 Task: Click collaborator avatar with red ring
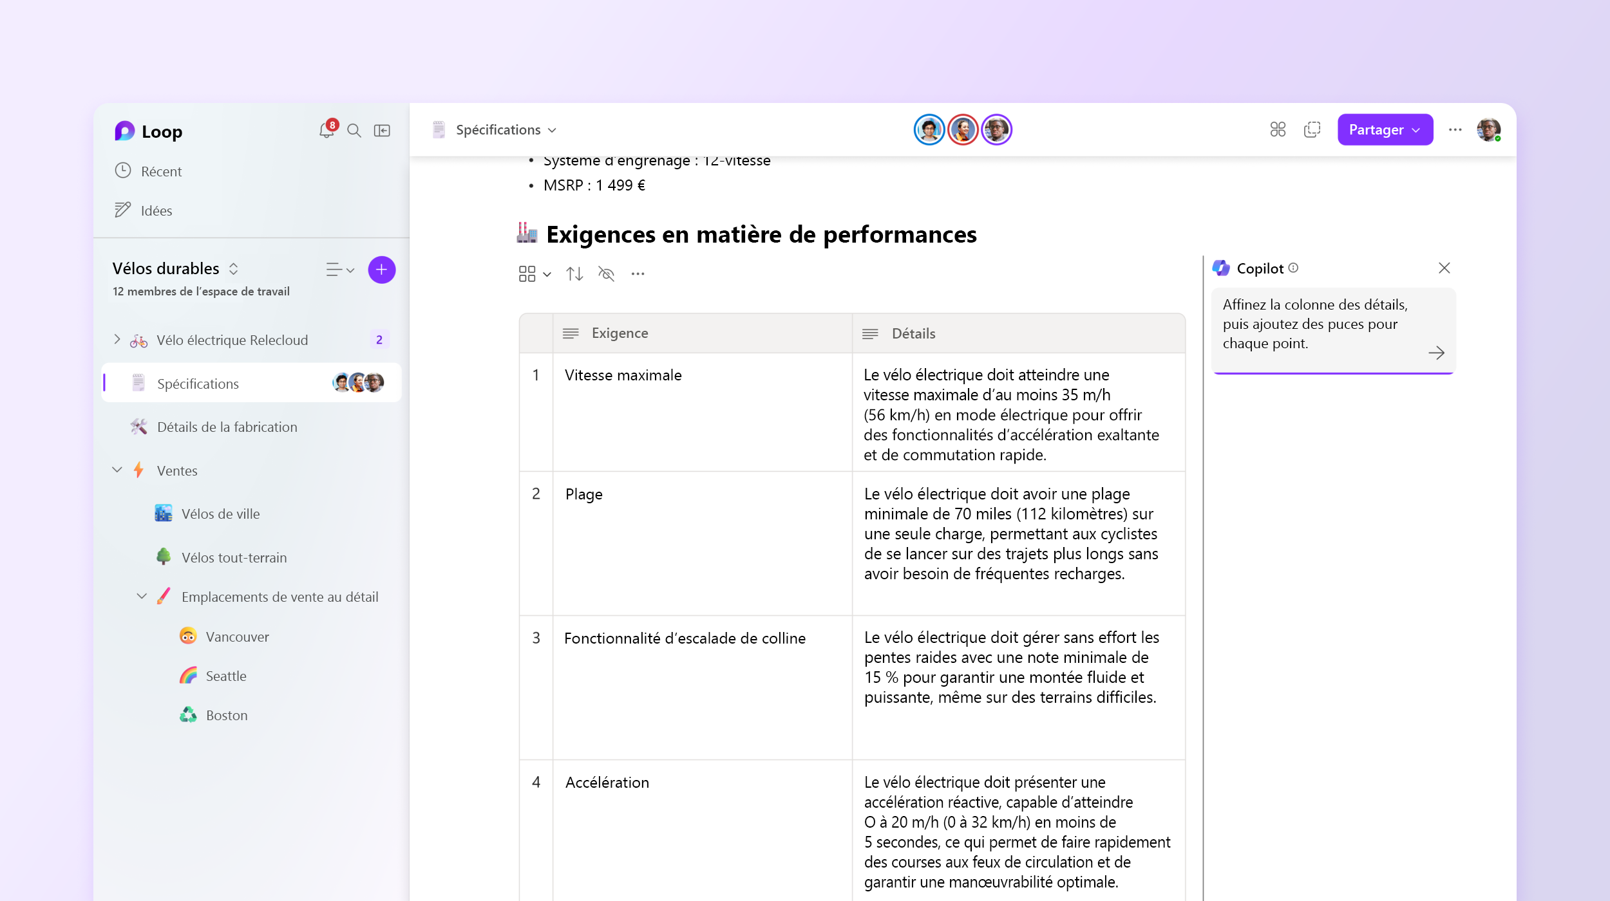(963, 130)
